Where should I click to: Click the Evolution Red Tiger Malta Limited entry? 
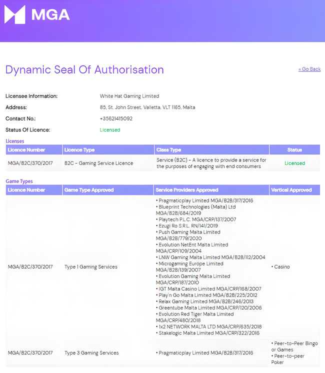pos(194,317)
